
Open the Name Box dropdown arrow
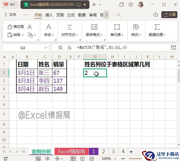46,48
